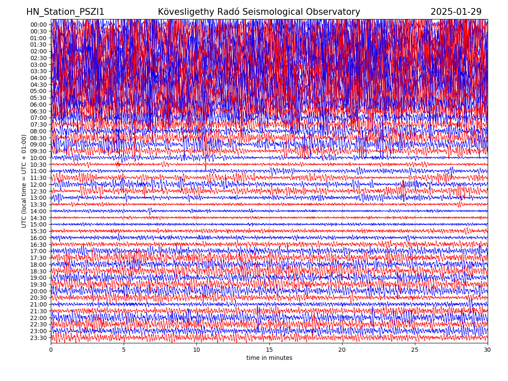Screen dimensions: 508x381
Task: Click the 30 minute x-axis tick
Action: coord(488,350)
